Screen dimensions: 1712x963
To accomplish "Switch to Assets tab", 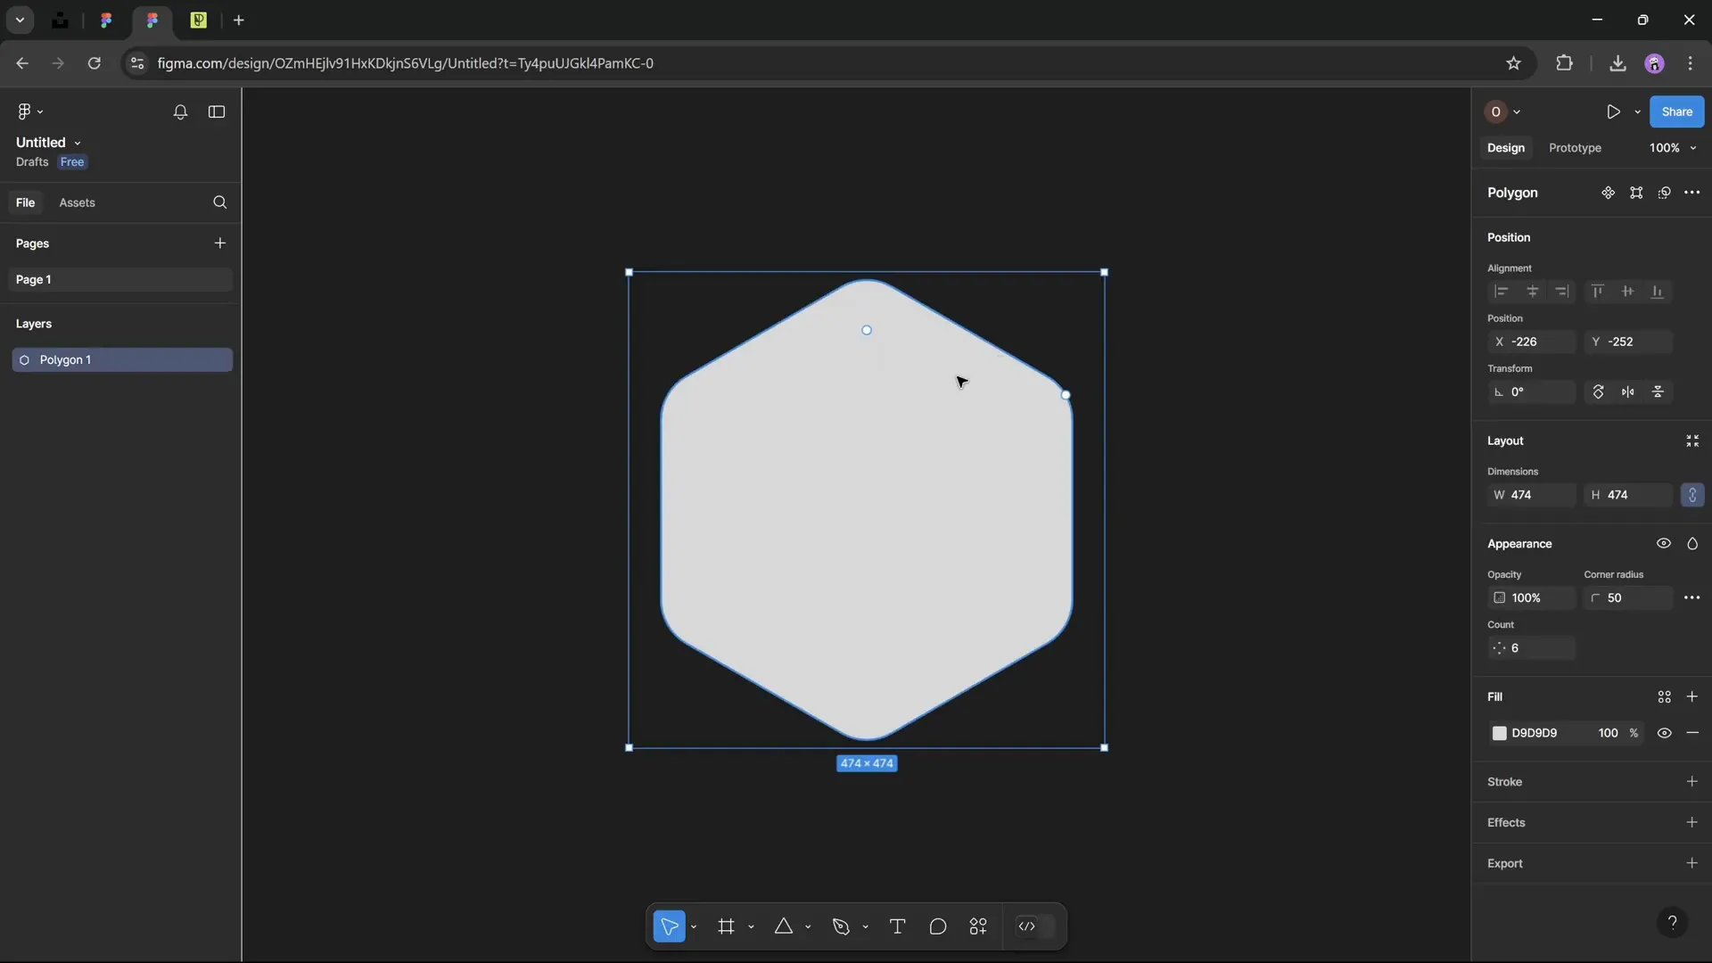I will (77, 202).
